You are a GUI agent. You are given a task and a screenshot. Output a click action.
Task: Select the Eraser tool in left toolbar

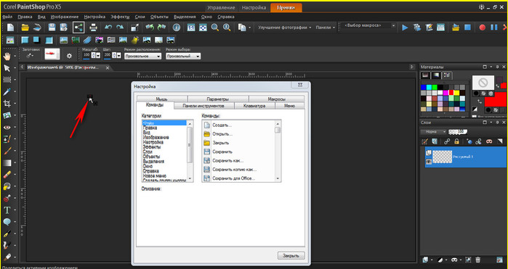7,175
